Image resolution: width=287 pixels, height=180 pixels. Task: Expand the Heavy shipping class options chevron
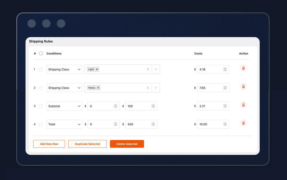click(156, 88)
